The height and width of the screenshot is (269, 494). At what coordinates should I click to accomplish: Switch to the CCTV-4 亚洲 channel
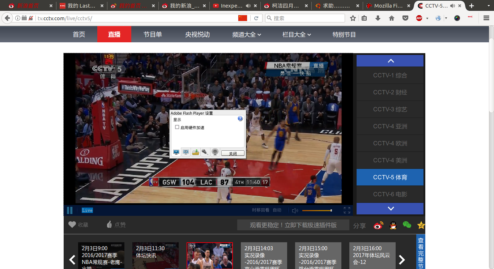coord(390,126)
